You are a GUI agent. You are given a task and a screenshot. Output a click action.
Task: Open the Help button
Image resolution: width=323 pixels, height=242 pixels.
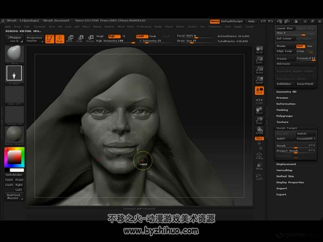(x=251, y=22)
